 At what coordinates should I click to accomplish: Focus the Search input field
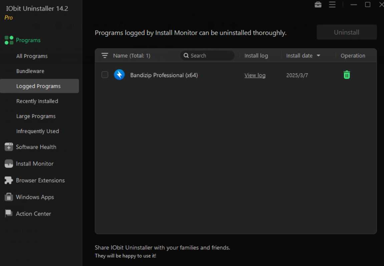pos(208,56)
